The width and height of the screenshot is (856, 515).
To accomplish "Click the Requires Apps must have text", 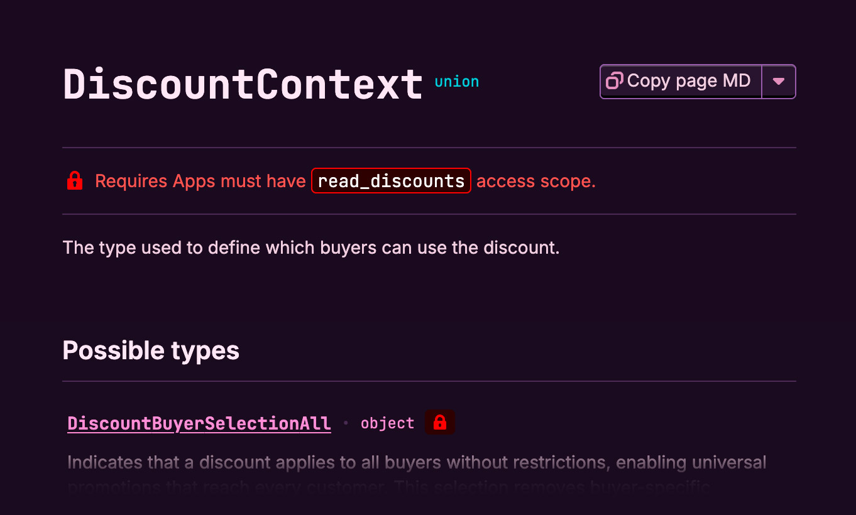I will (200, 181).
